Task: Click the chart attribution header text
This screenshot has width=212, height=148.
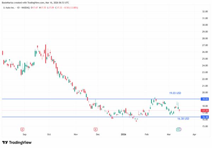Action: [35, 3]
